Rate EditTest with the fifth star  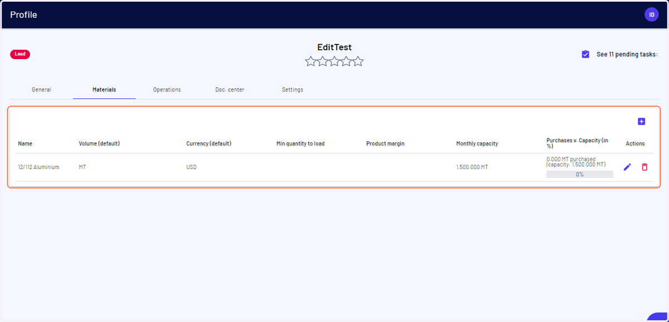pos(358,61)
